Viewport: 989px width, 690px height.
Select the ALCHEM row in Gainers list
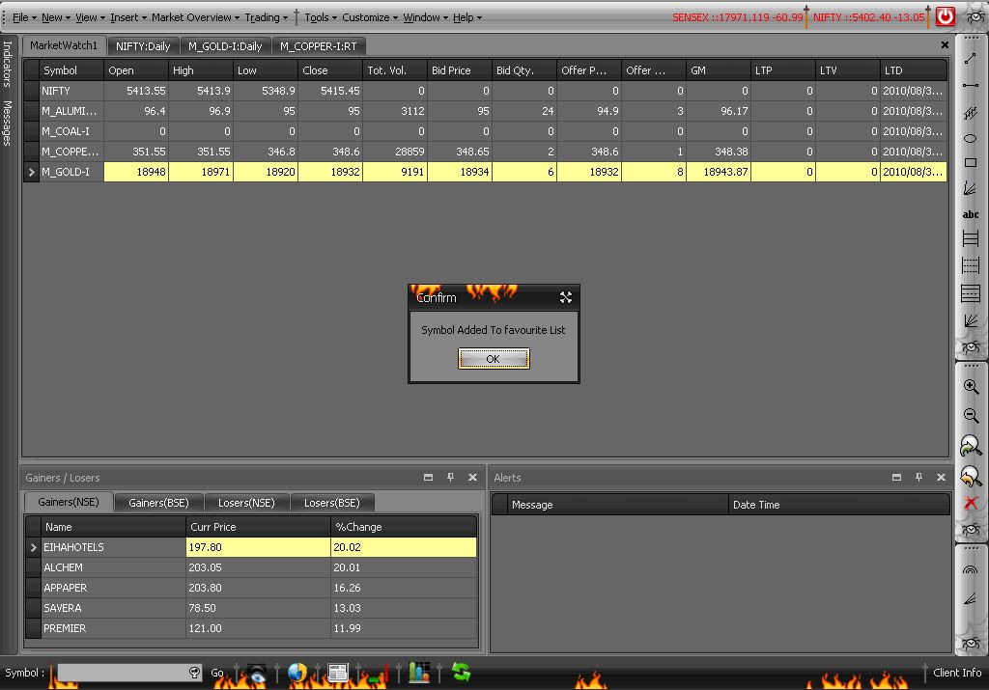(251, 567)
